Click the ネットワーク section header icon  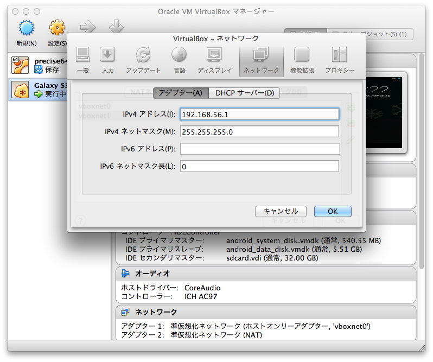click(x=125, y=312)
